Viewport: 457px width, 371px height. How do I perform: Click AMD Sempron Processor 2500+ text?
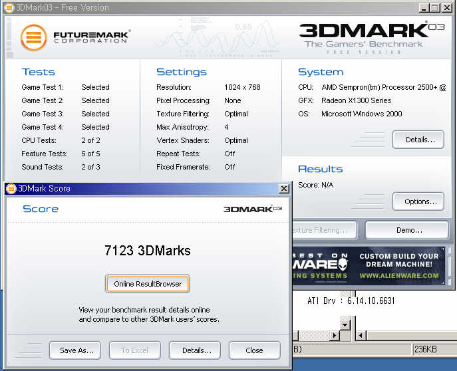pyautogui.click(x=384, y=87)
